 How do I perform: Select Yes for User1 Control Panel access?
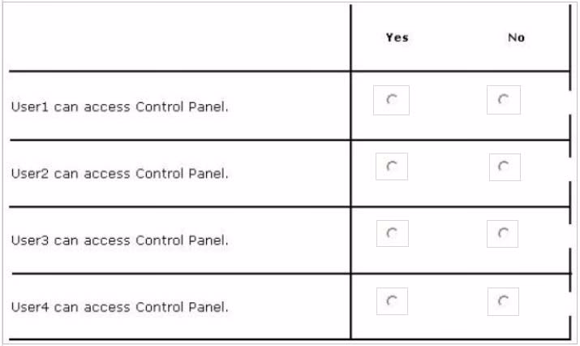[x=391, y=100]
